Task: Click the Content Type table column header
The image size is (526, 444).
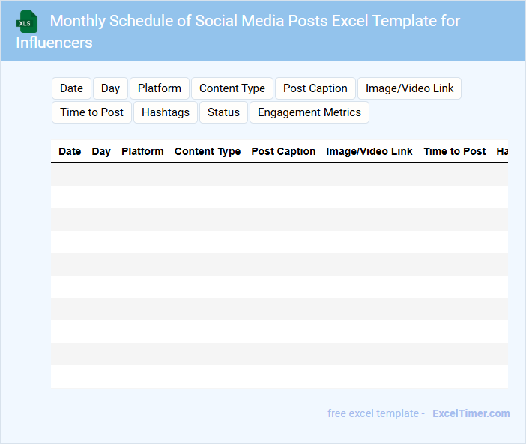Action: pos(208,151)
